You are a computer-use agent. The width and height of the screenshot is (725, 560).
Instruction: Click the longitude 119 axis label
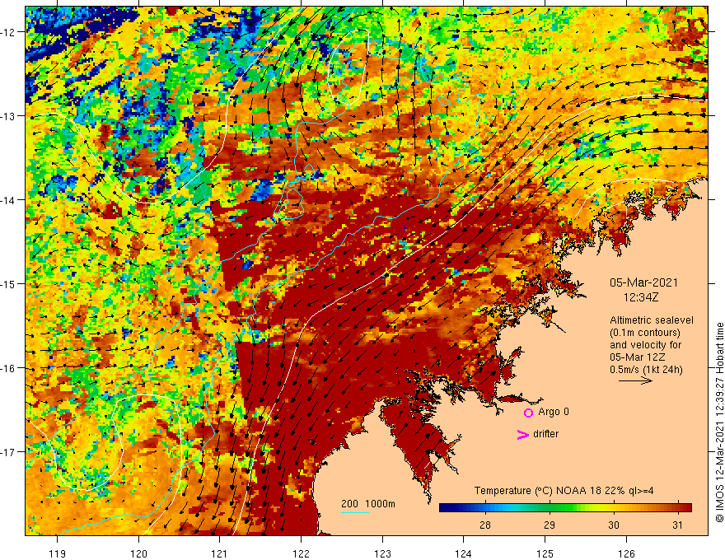point(58,553)
